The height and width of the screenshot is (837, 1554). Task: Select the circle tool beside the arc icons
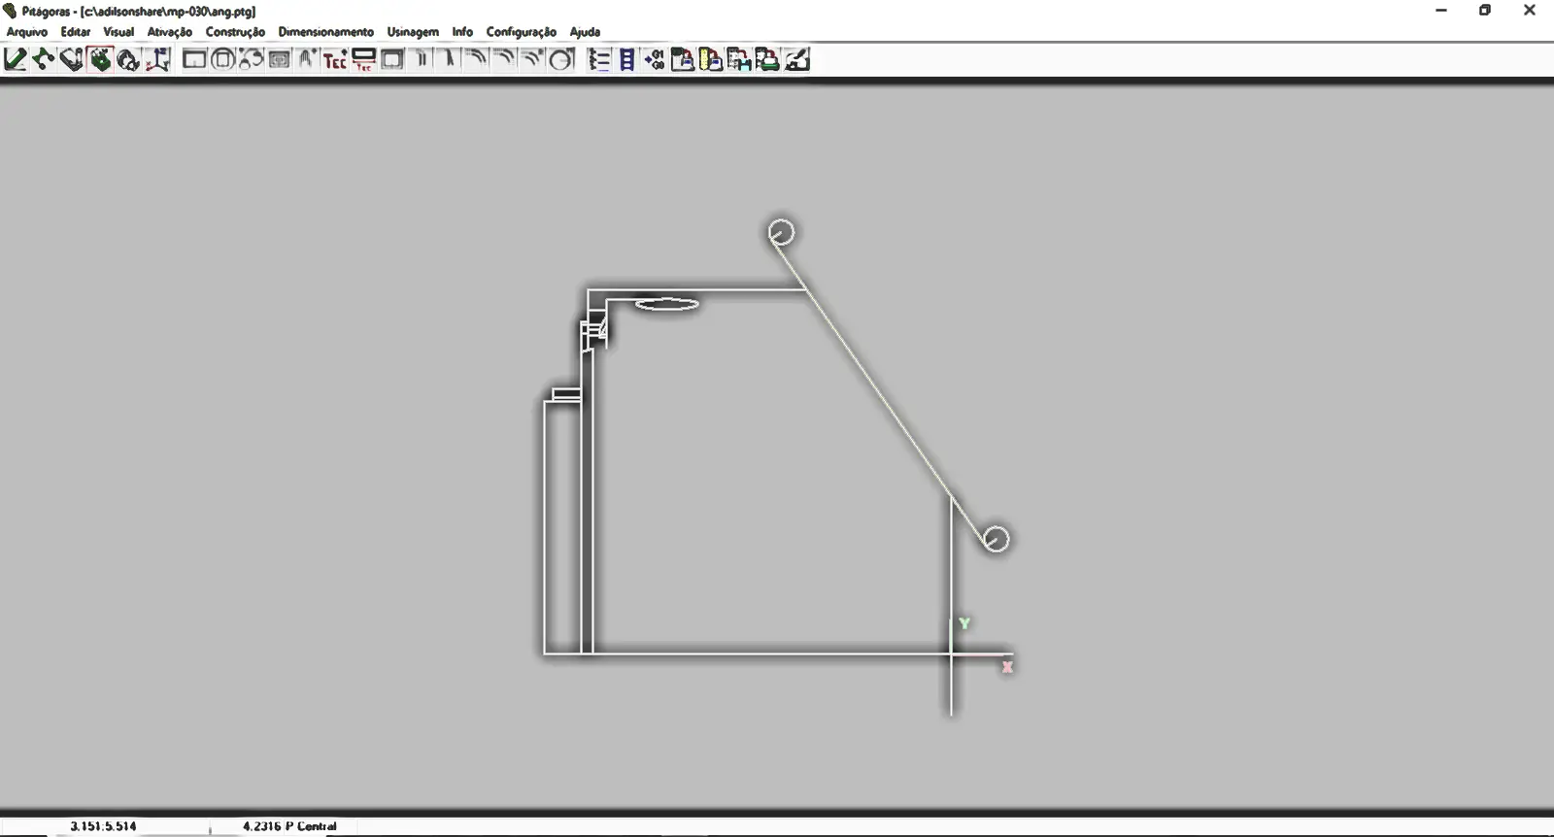(x=561, y=60)
